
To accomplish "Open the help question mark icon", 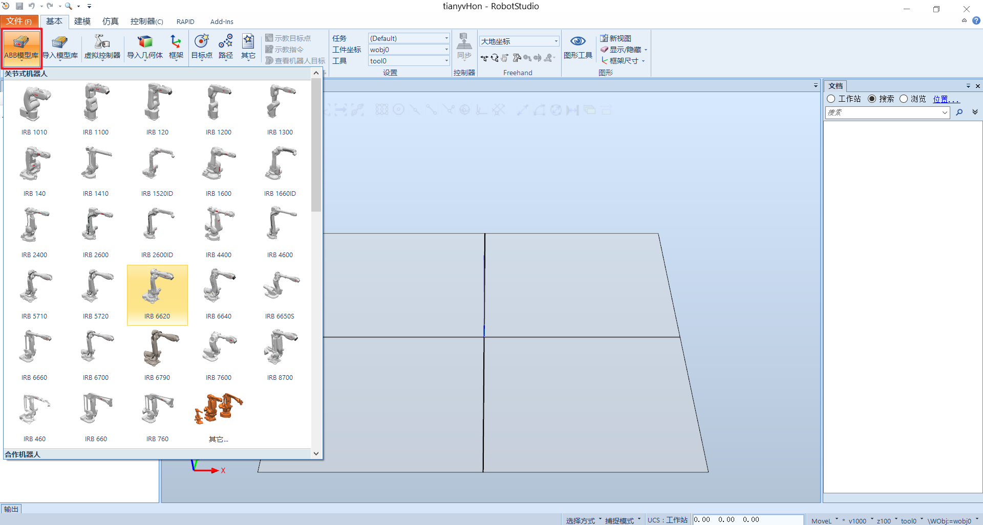I will pyautogui.click(x=976, y=21).
